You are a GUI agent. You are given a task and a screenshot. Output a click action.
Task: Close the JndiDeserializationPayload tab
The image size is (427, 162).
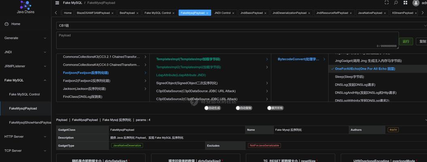[309, 13]
